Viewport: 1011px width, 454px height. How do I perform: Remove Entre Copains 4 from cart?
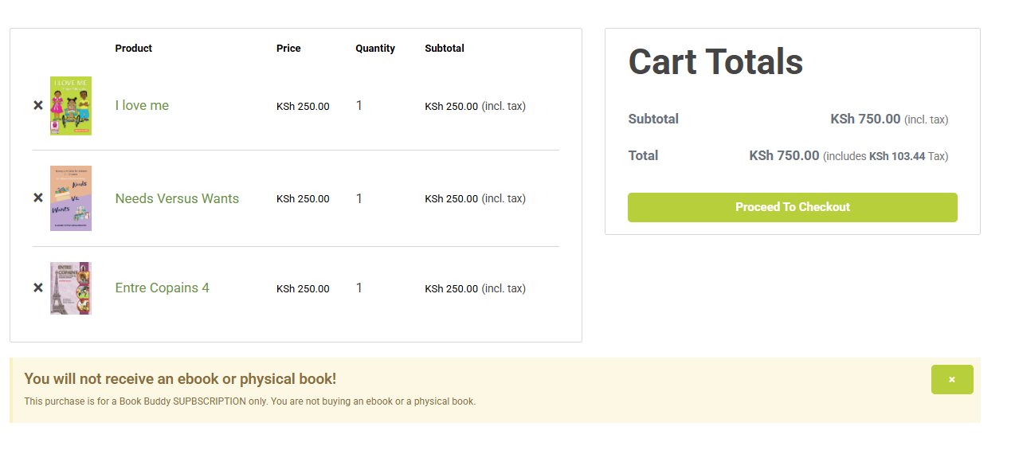[38, 288]
